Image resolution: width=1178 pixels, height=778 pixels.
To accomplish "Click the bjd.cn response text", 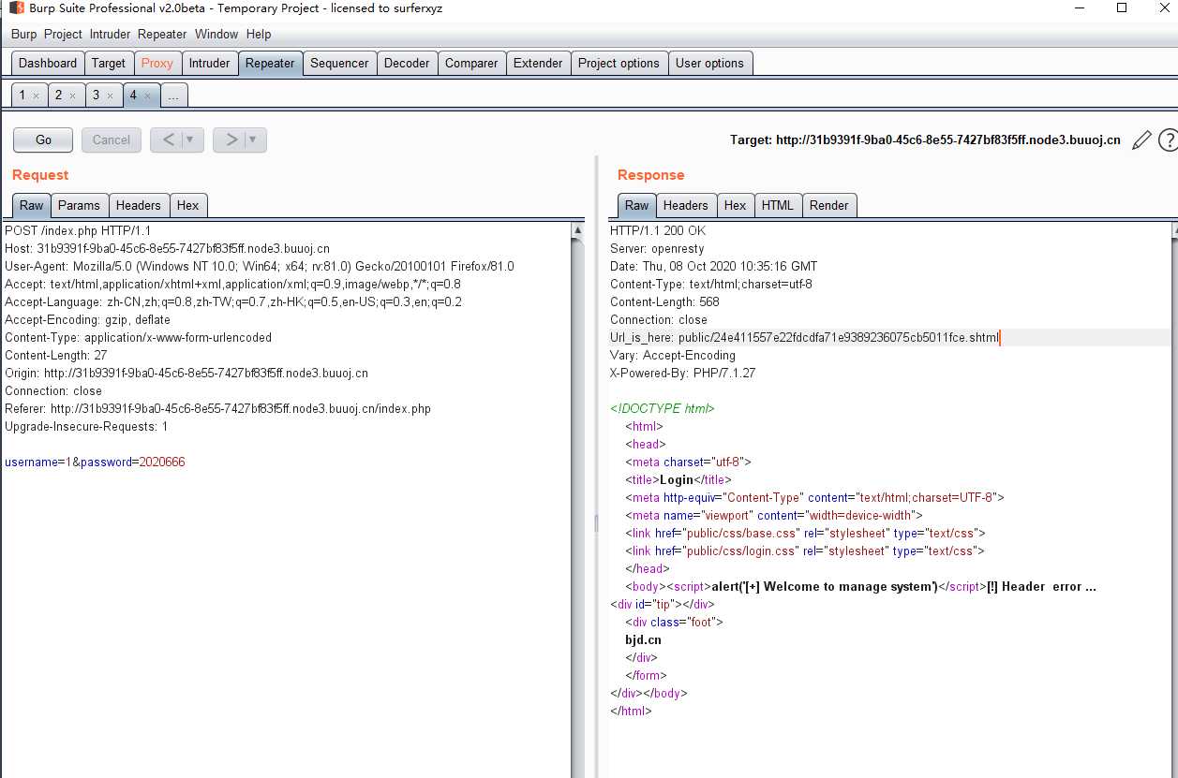I will [643, 639].
